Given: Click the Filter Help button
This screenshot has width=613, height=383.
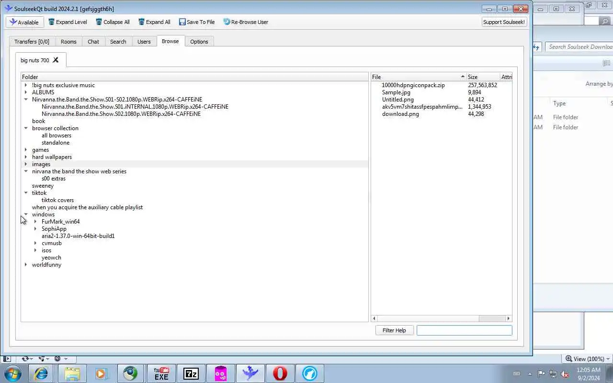Looking at the screenshot, I should tap(394, 330).
